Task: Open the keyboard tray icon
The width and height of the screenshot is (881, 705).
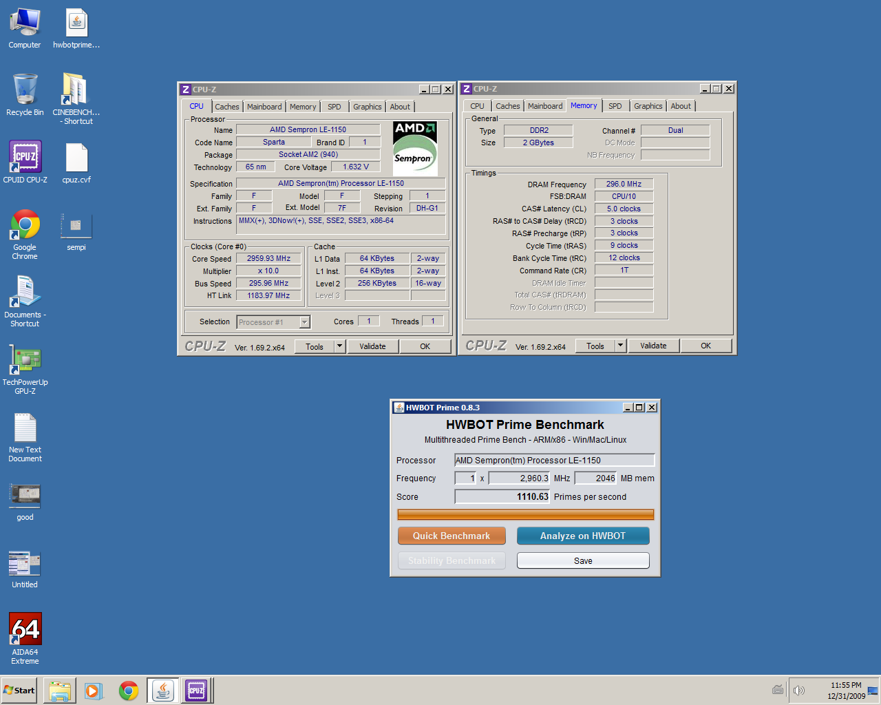Action: click(778, 690)
